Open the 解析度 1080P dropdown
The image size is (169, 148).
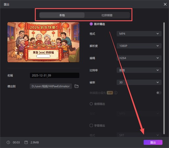coord(139,46)
